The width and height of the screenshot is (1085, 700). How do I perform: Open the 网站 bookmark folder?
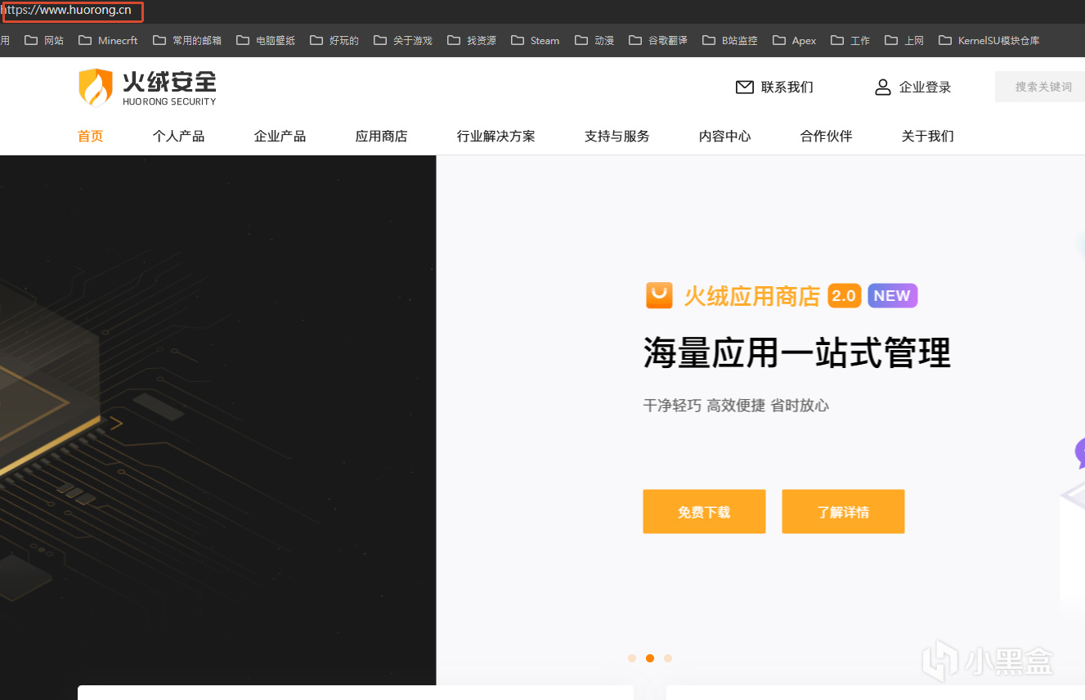44,40
